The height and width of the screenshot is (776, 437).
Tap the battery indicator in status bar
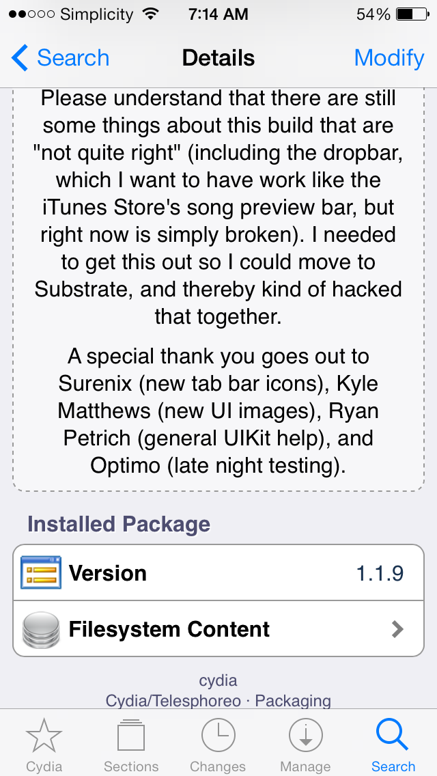point(412,14)
